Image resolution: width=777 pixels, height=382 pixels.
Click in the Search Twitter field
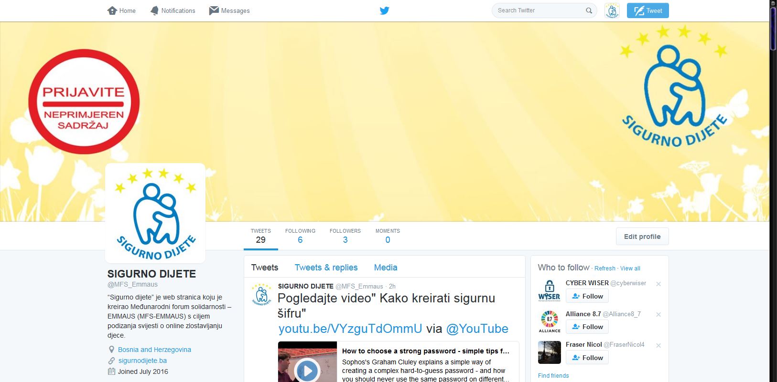(538, 10)
